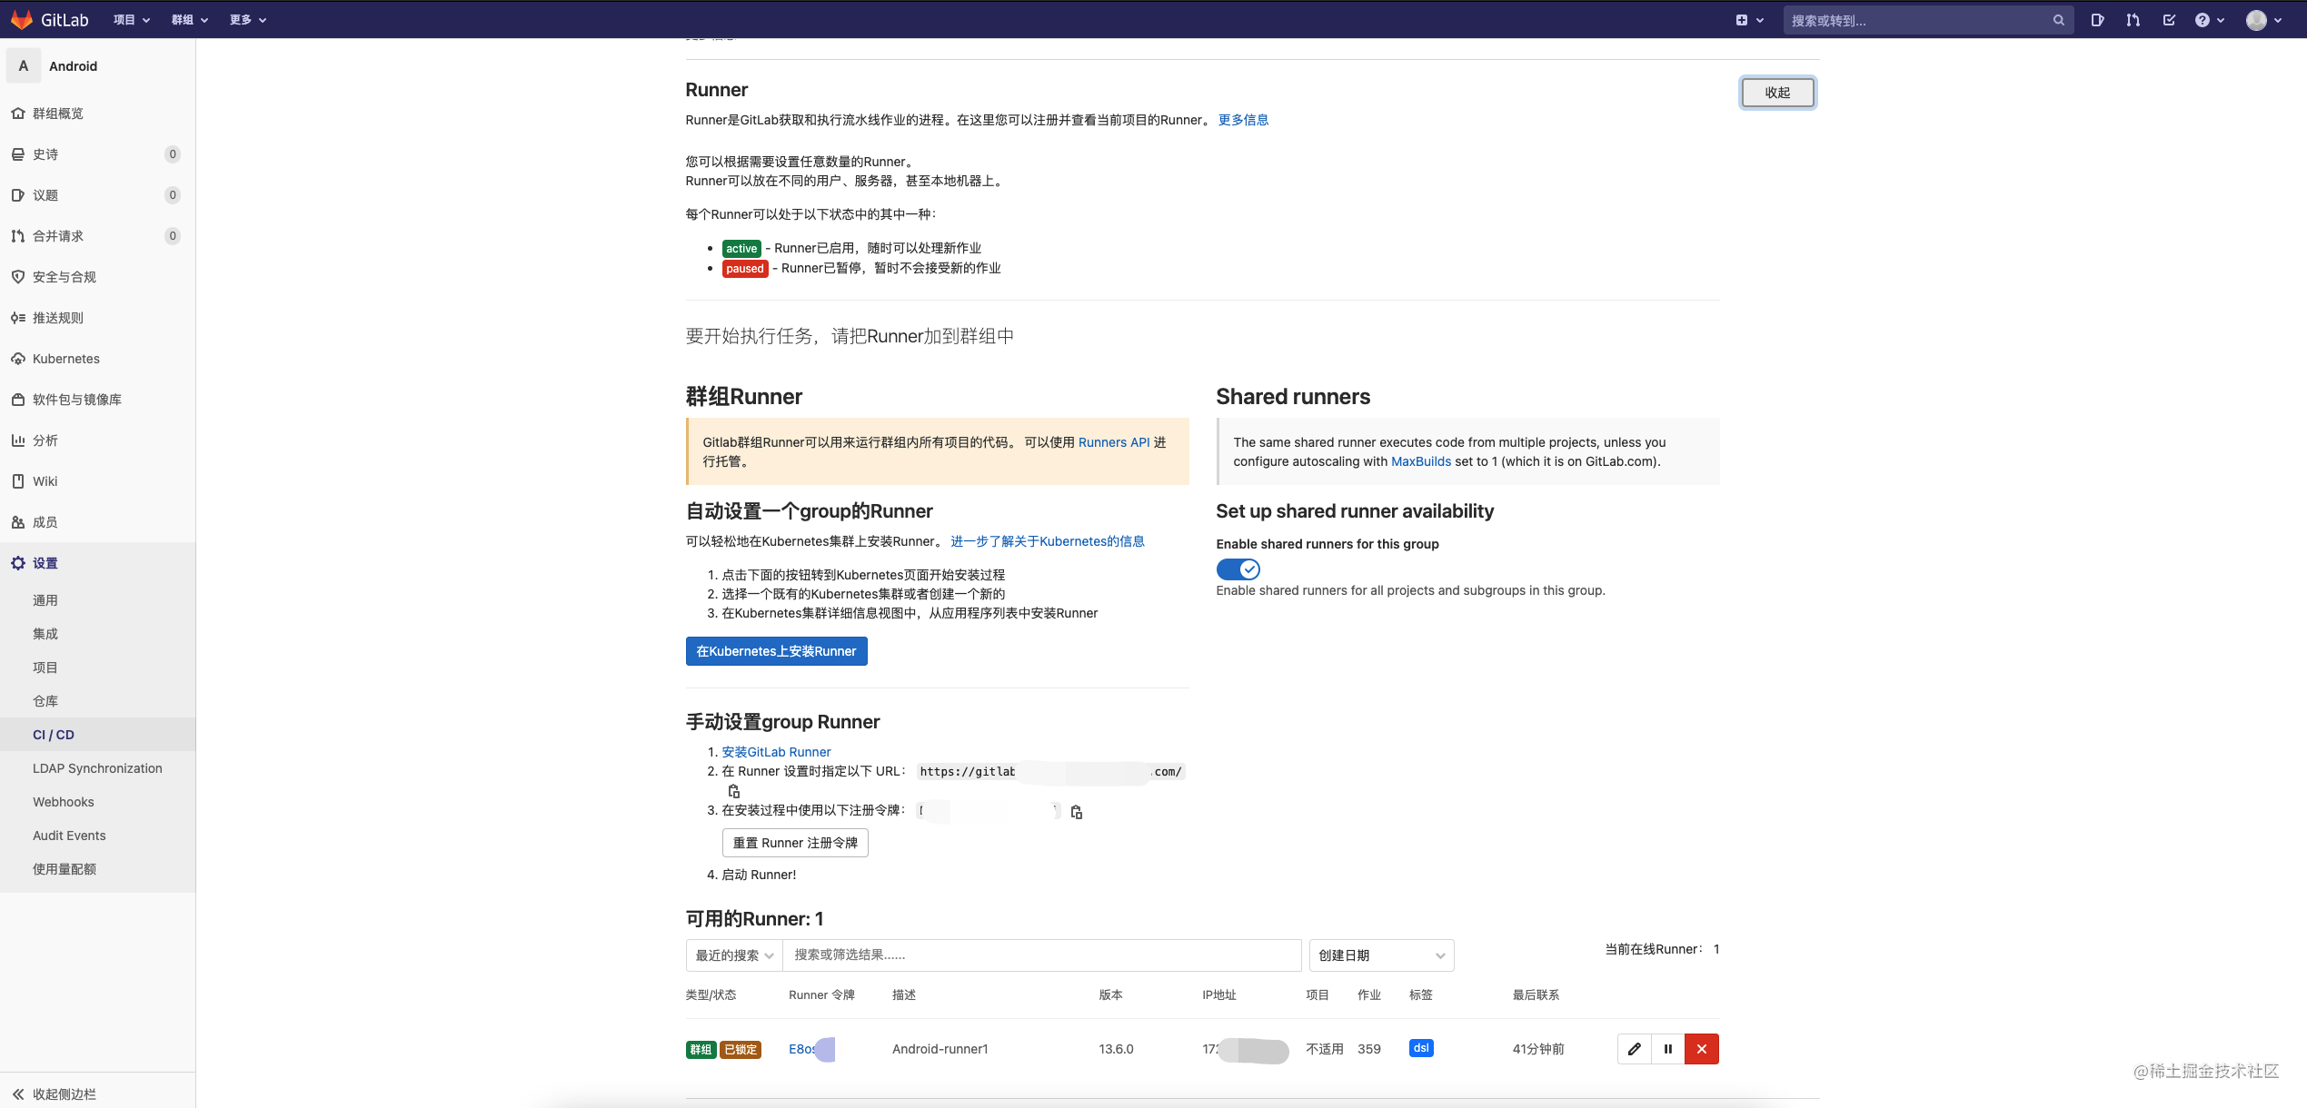The image size is (2307, 1108).
Task: Click the delete icon for Android-runner1
Action: (x=1701, y=1048)
